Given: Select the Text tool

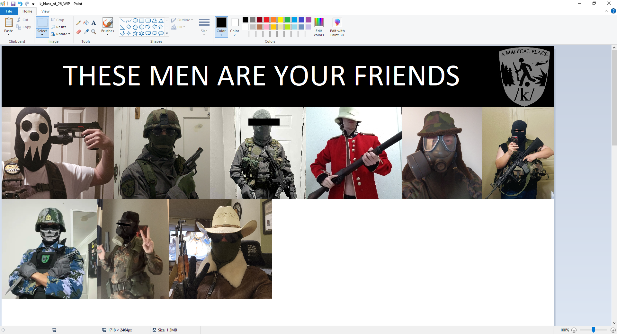Looking at the screenshot, I should point(94,23).
